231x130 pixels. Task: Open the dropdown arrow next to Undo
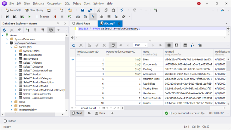click(128, 10)
